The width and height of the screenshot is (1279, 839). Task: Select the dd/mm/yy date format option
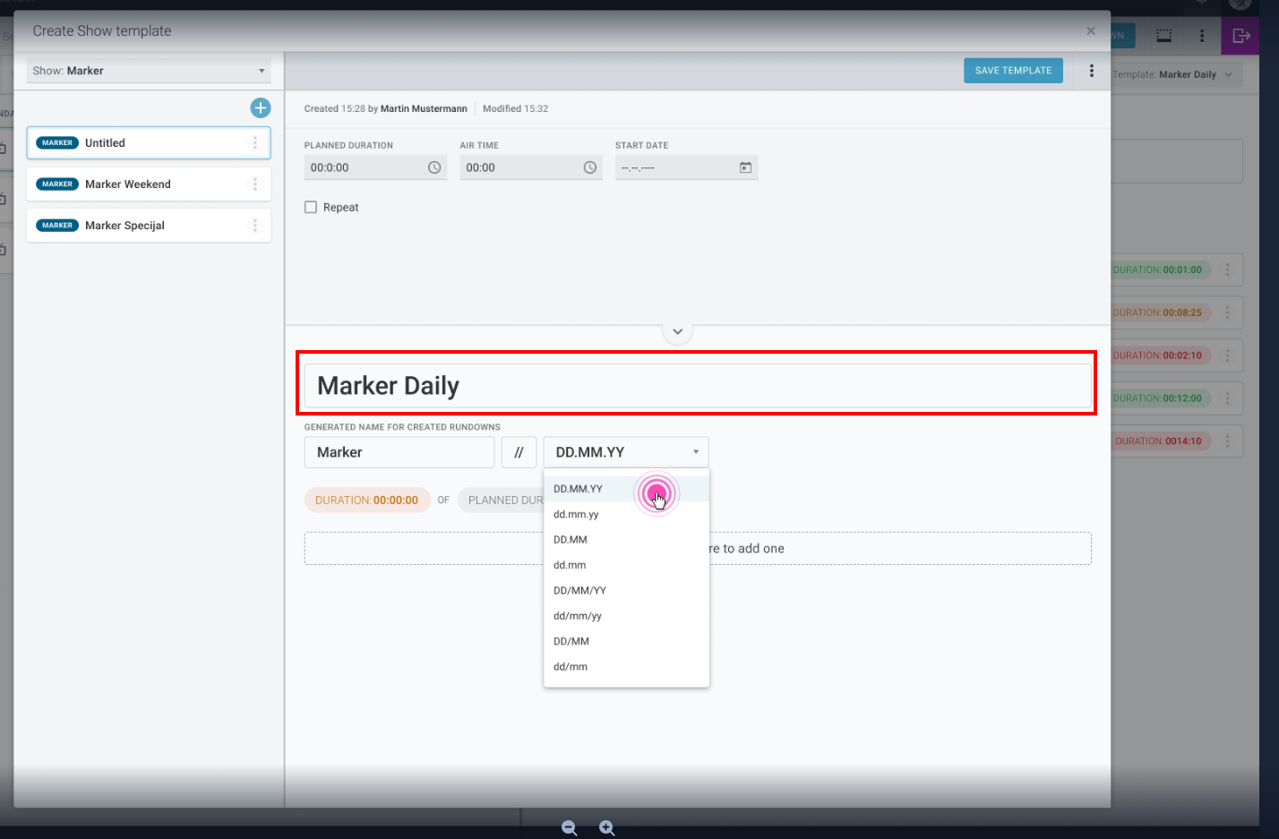click(x=576, y=615)
